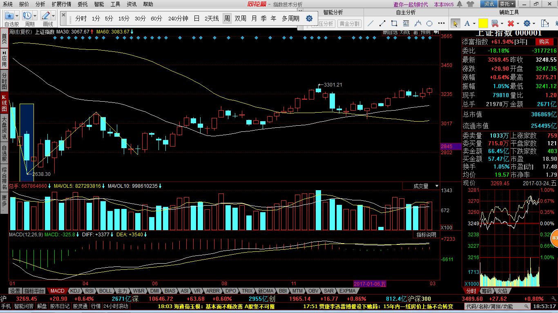This screenshot has height=313, width=558.
Task: Switch to the 筹码 tab
Action: [487, 291]
